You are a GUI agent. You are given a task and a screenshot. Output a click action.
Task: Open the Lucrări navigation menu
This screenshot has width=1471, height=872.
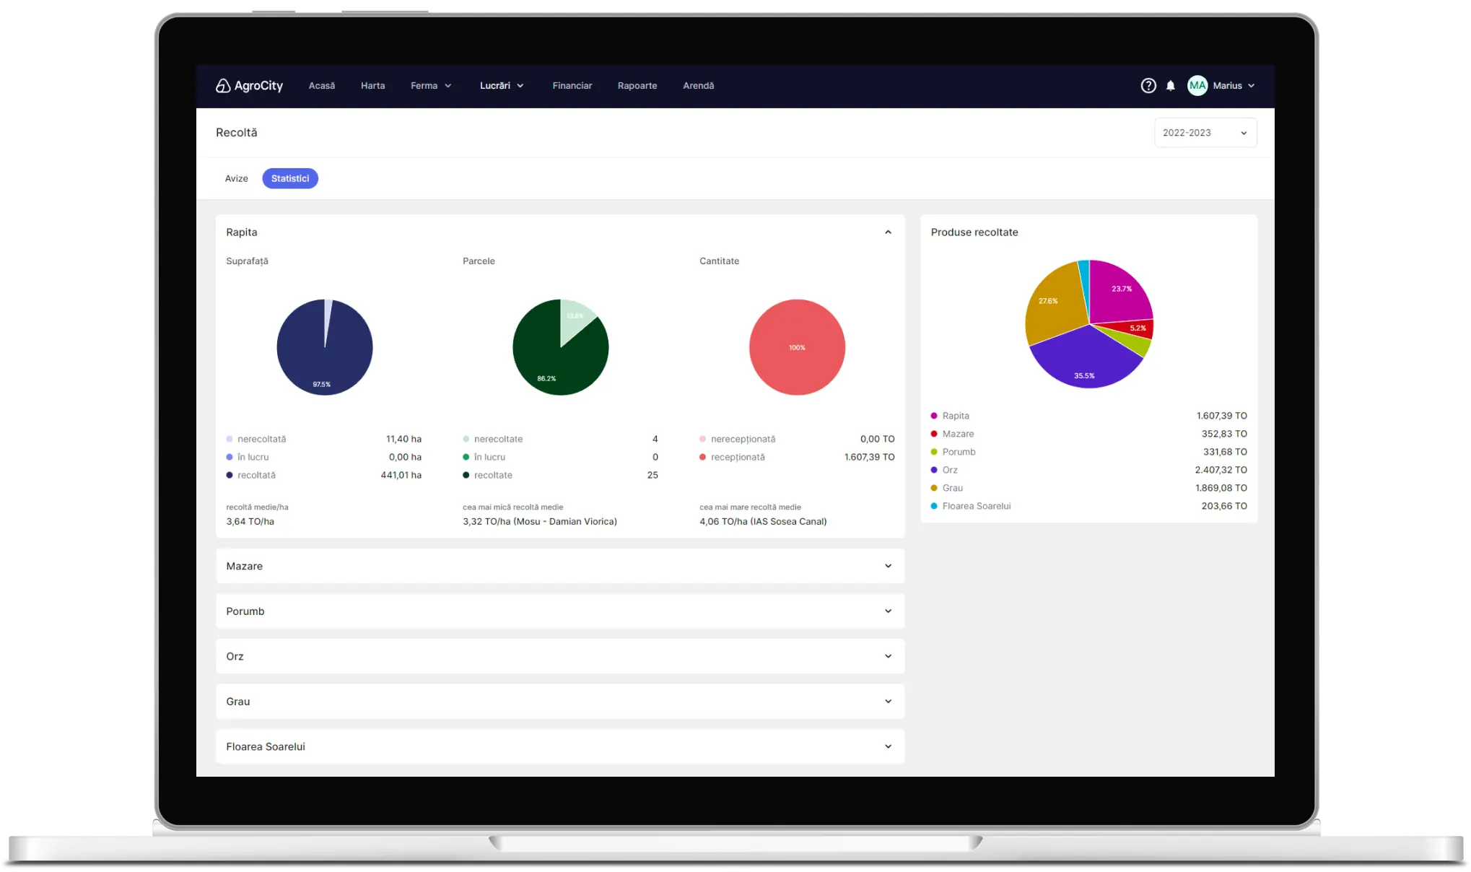point(502,86)
